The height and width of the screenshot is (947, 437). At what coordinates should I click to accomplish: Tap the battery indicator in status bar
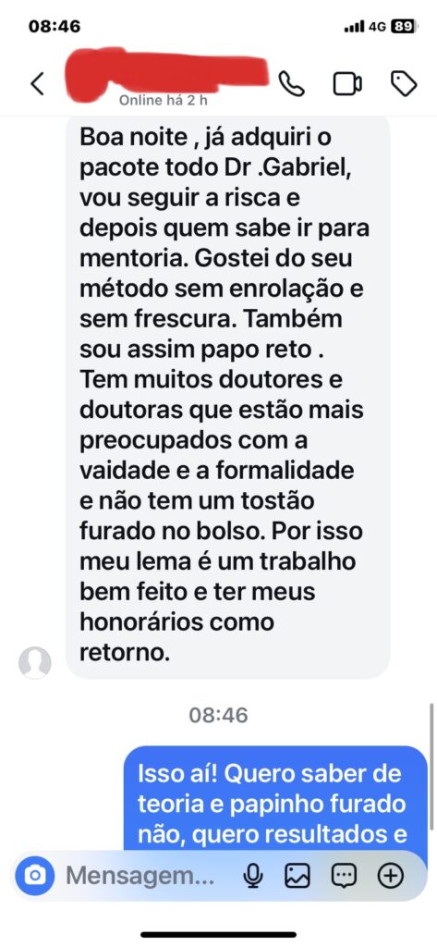coord(403,27)
